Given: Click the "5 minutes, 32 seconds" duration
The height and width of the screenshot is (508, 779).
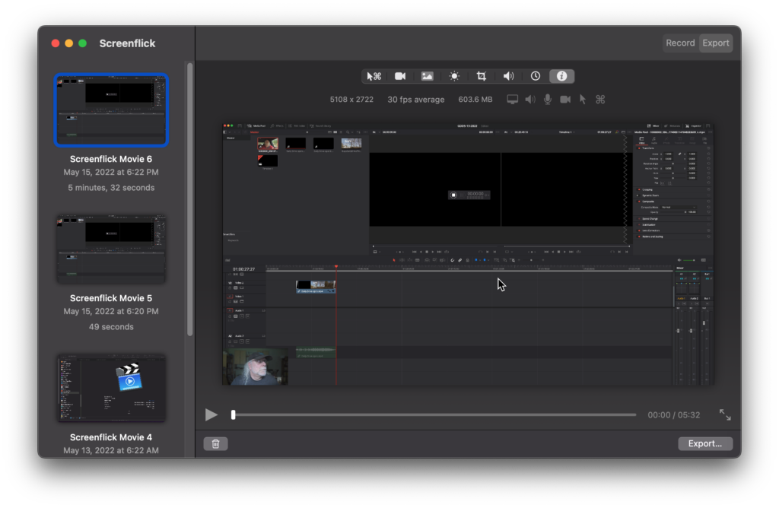Looking at the screenshot, I should pos(111,188).
